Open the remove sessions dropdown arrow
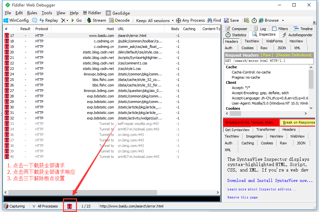 (67, 21)
